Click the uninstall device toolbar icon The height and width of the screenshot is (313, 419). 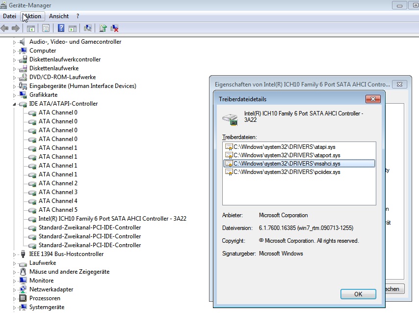[115, 28]
